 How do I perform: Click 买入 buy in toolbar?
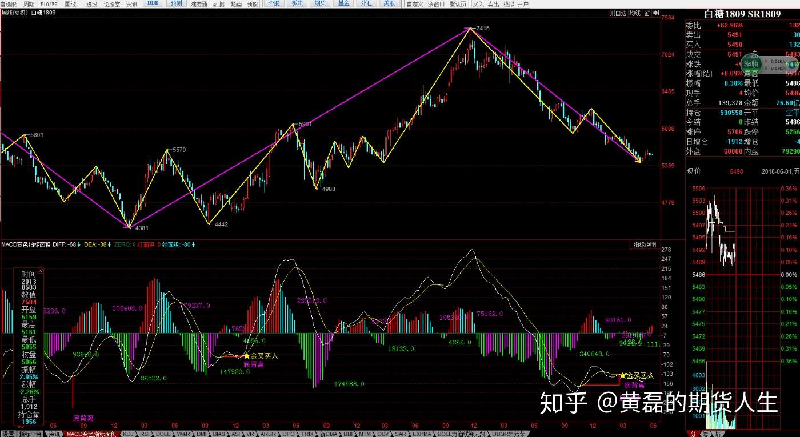pyautogui.click(x=478, y=3)
